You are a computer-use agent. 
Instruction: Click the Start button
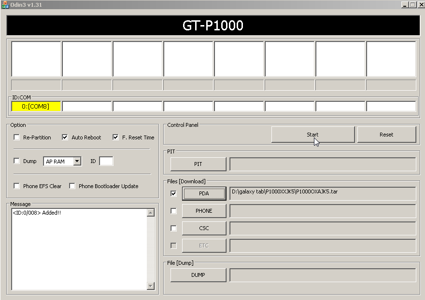click(313, 134)
